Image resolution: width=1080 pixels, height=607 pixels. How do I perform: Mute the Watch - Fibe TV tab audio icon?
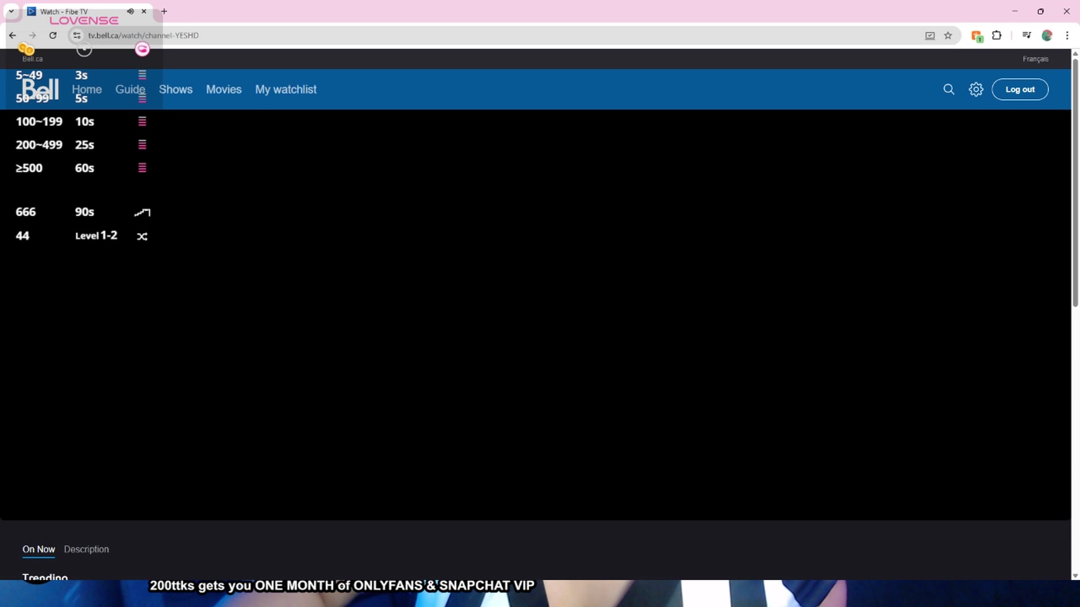coord(130,11)
